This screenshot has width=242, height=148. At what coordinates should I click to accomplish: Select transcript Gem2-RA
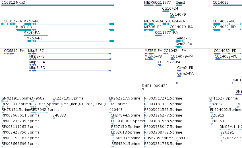point(184,44)
